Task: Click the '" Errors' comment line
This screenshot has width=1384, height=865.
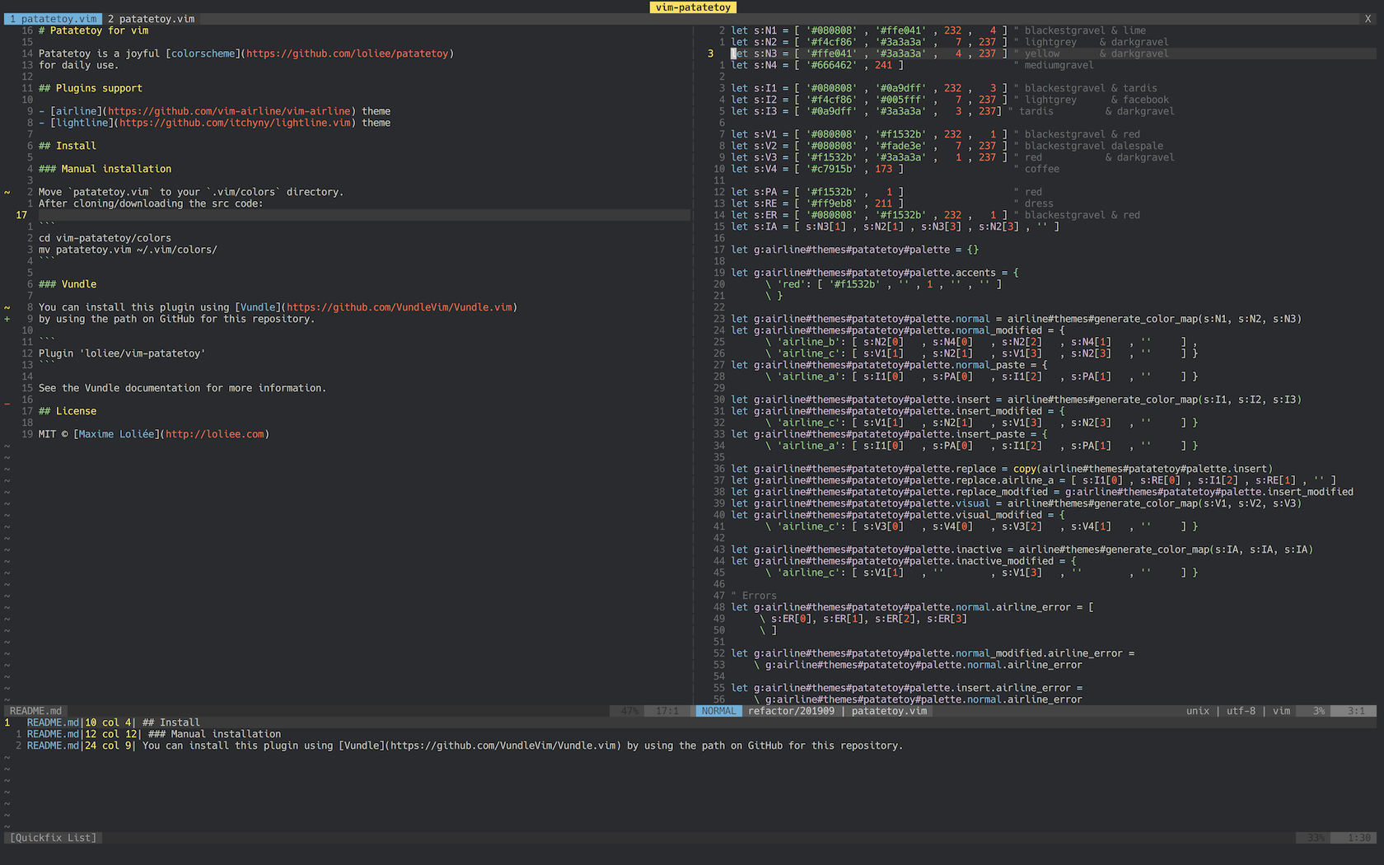Action: pyautogui.click(x=754, y=596)
